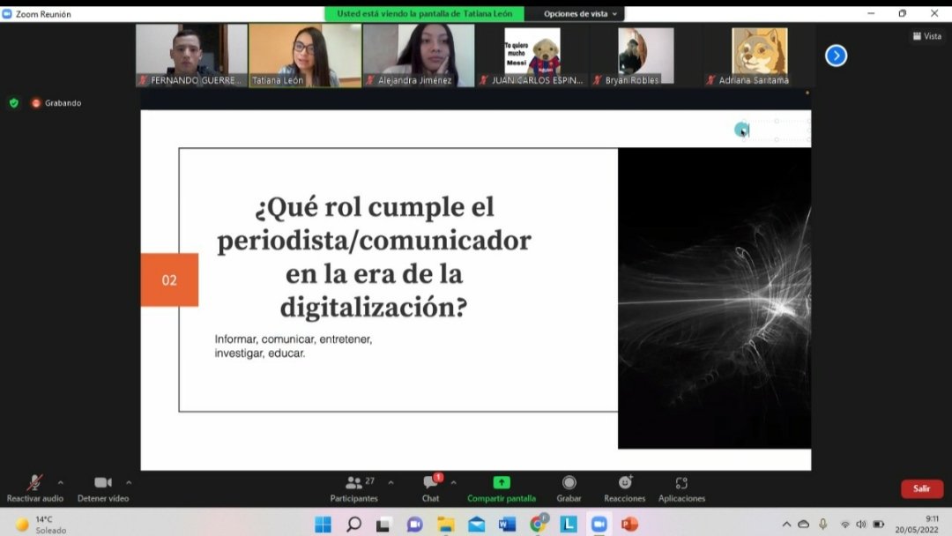Click the Zoom Reunión window title

point(43,13)
